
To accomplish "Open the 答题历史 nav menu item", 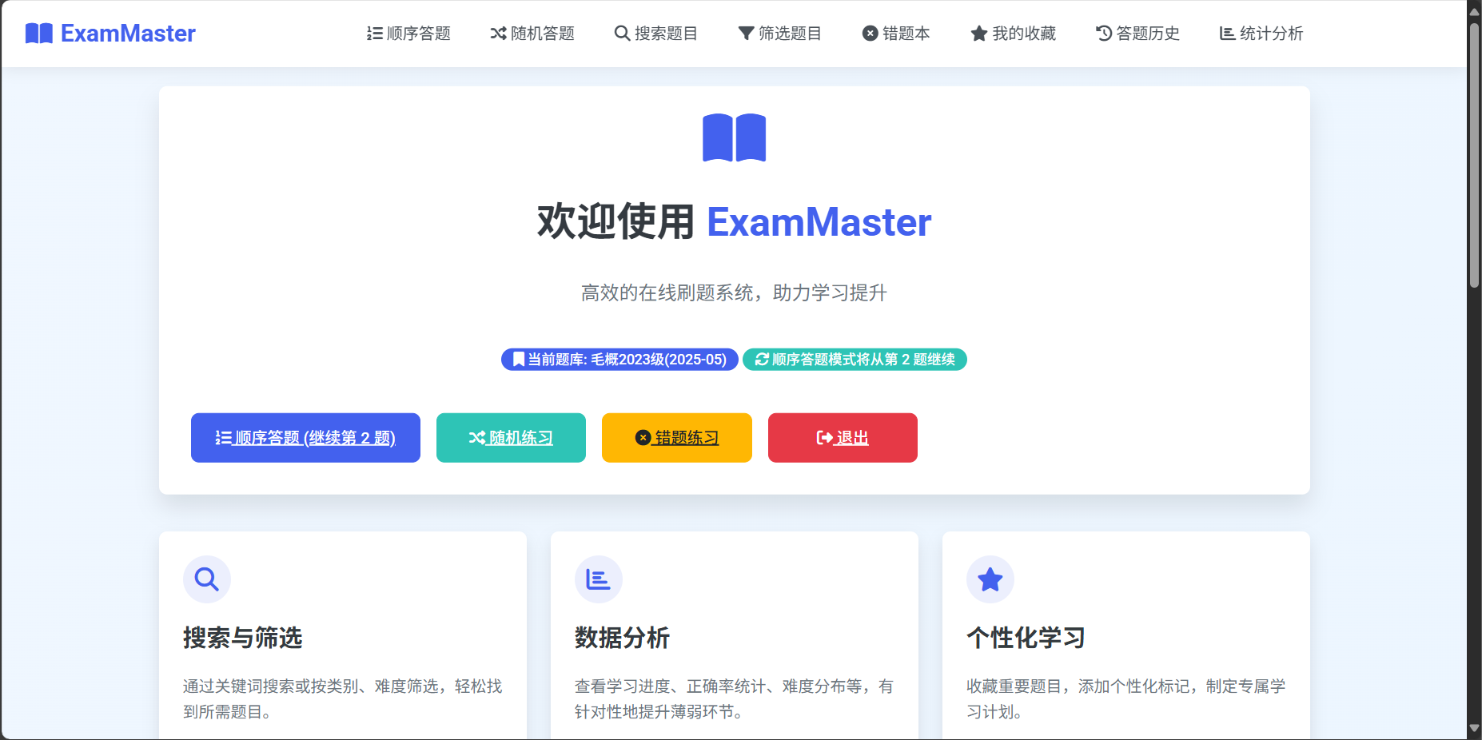I will (x=1137, y=34).
